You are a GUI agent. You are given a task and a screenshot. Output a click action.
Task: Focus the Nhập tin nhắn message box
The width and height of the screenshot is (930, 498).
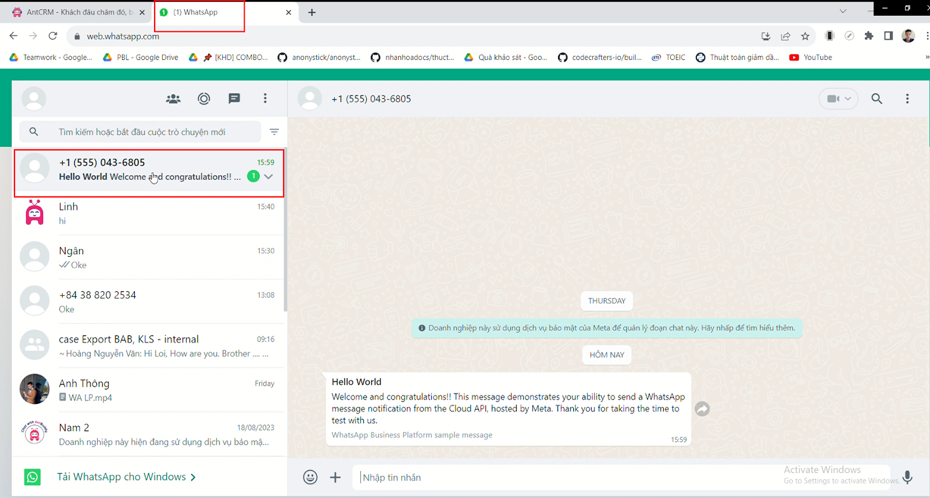pyautogui.click(x=621, y=477)
